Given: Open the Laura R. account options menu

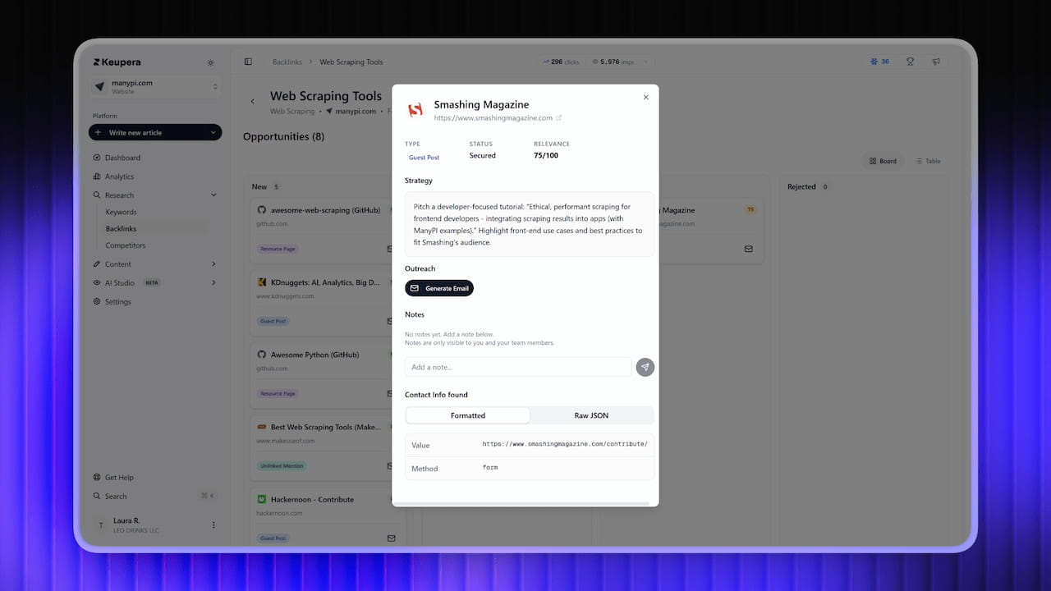Looking at the screenshot, I should pos(213,525).
